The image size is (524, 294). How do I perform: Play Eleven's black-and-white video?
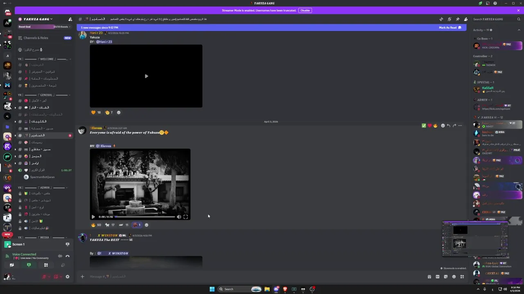pyautogui.click(x=93, y=217)
